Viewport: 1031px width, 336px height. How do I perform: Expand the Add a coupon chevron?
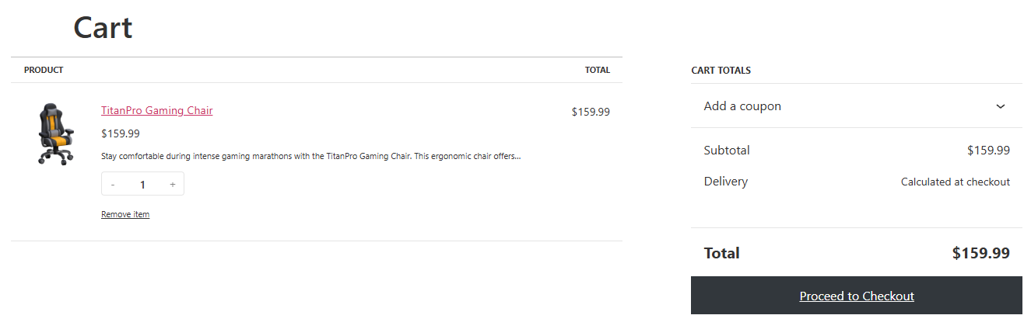tap(1001, 106)
